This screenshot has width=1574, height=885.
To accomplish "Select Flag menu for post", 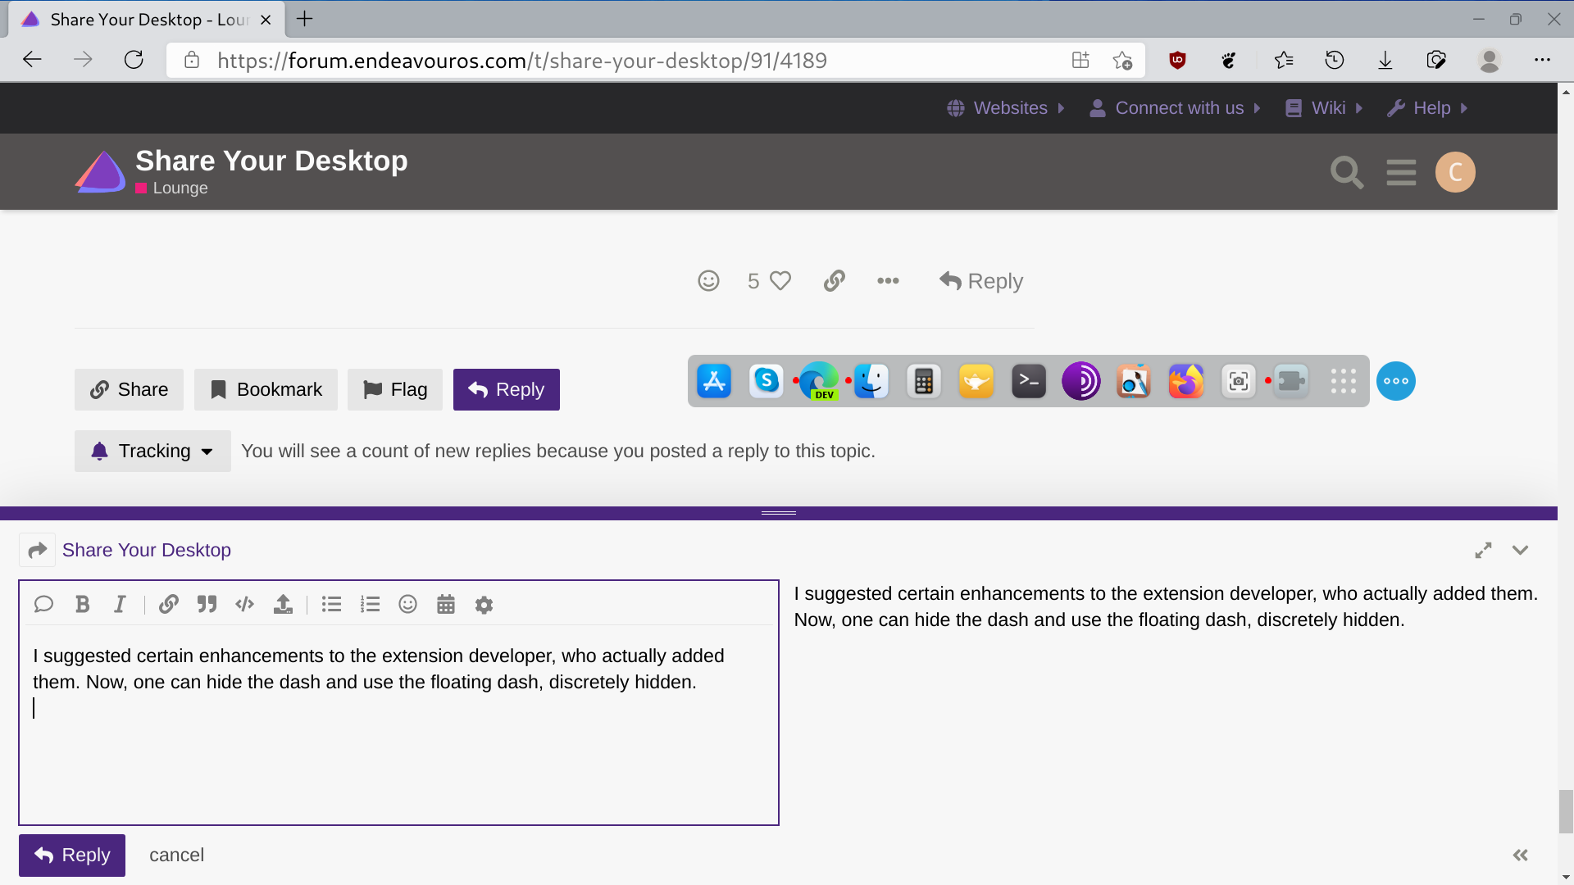I will point(396,389).
